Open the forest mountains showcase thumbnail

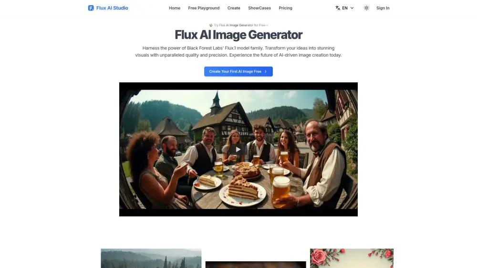click(151, 258)
